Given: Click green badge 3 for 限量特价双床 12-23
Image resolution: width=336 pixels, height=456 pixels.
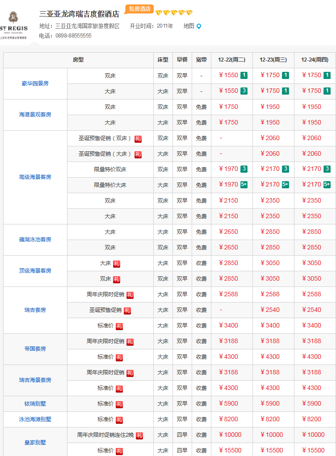Looking at the screenshot, I should point(286,169).
